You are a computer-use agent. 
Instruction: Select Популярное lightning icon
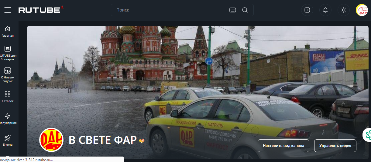[x=8, y=118]
